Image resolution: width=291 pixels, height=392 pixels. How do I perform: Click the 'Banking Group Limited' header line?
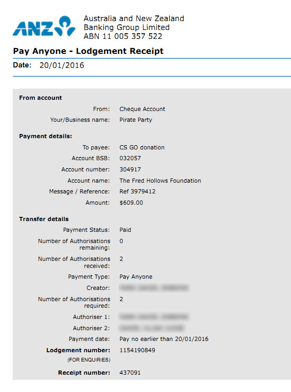click(127, 27)
